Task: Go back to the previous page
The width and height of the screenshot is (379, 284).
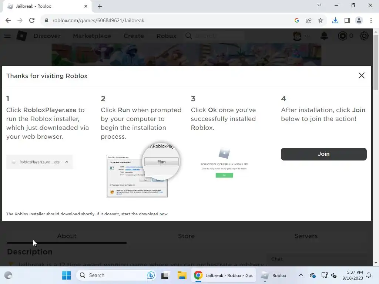Action: pyautogui.click(x=8, y=21)
